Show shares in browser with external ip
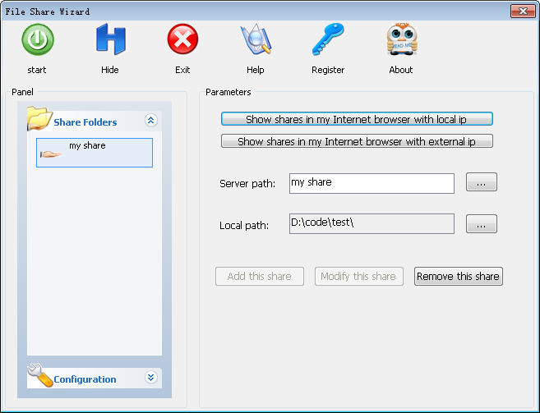 click(357, 141)
